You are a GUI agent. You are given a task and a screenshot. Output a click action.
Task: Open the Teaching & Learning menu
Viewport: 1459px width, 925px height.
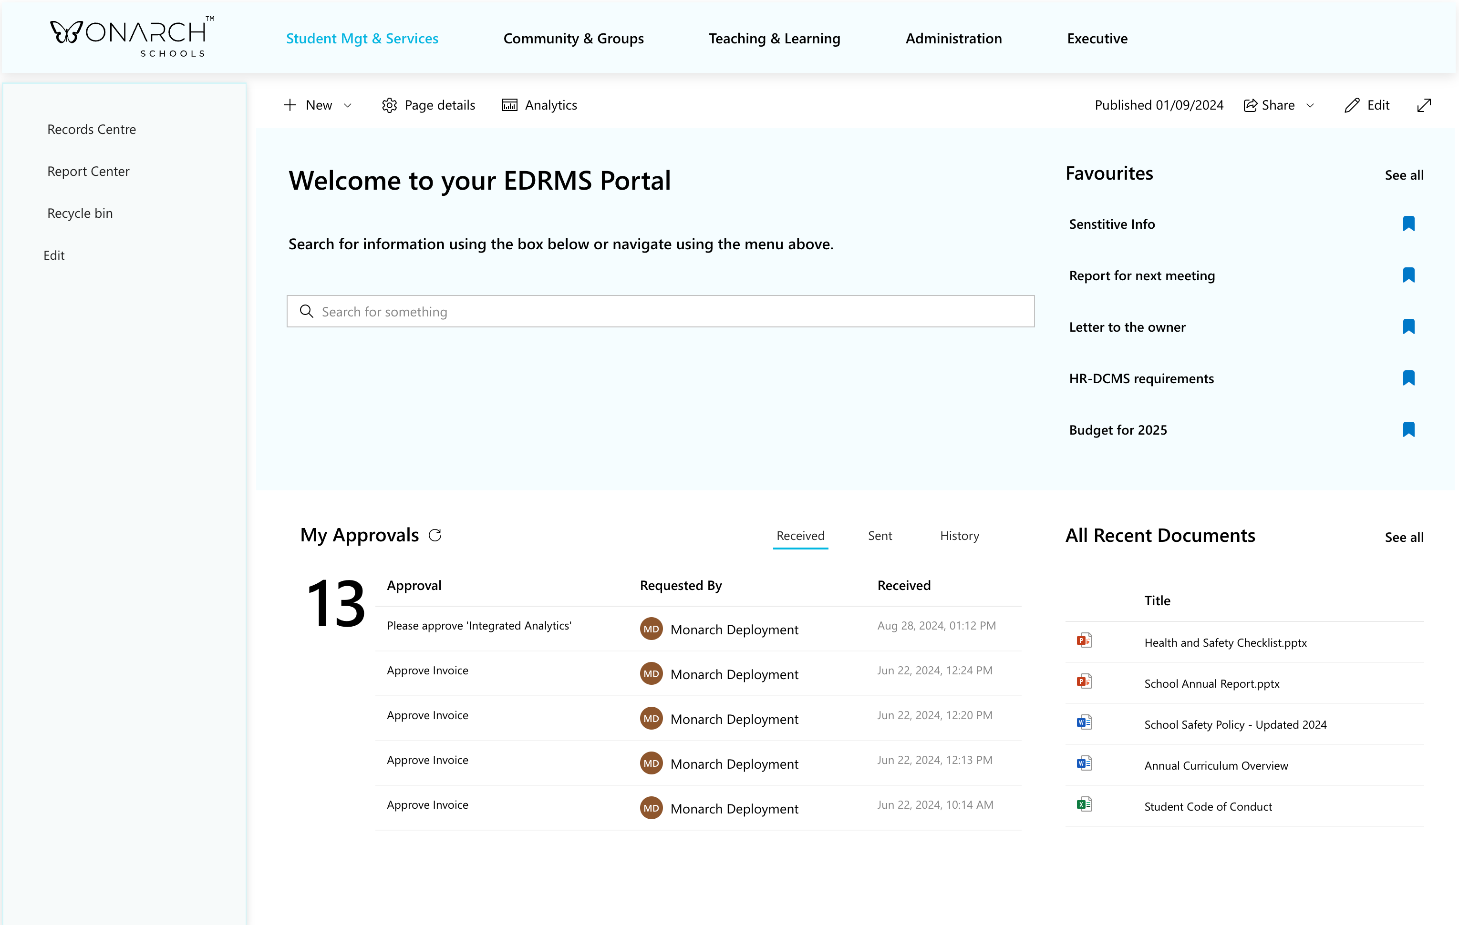point(774,39)
